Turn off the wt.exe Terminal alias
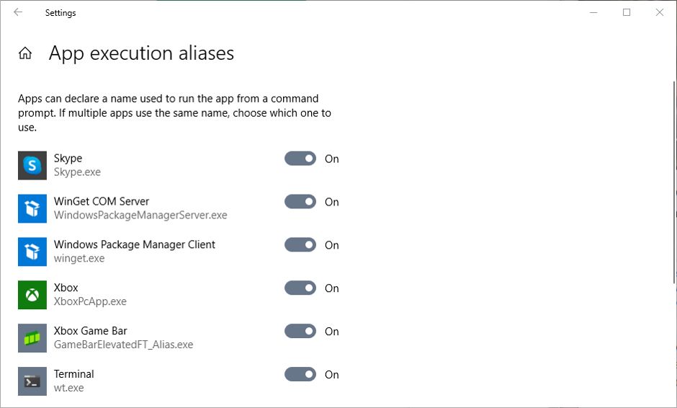Image resolution: width=677 pixels, height=408 pixels. pos(300,375)
